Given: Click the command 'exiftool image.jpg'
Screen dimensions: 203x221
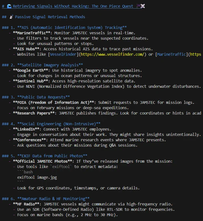Looking at the screenshot, I should [37, 177].
